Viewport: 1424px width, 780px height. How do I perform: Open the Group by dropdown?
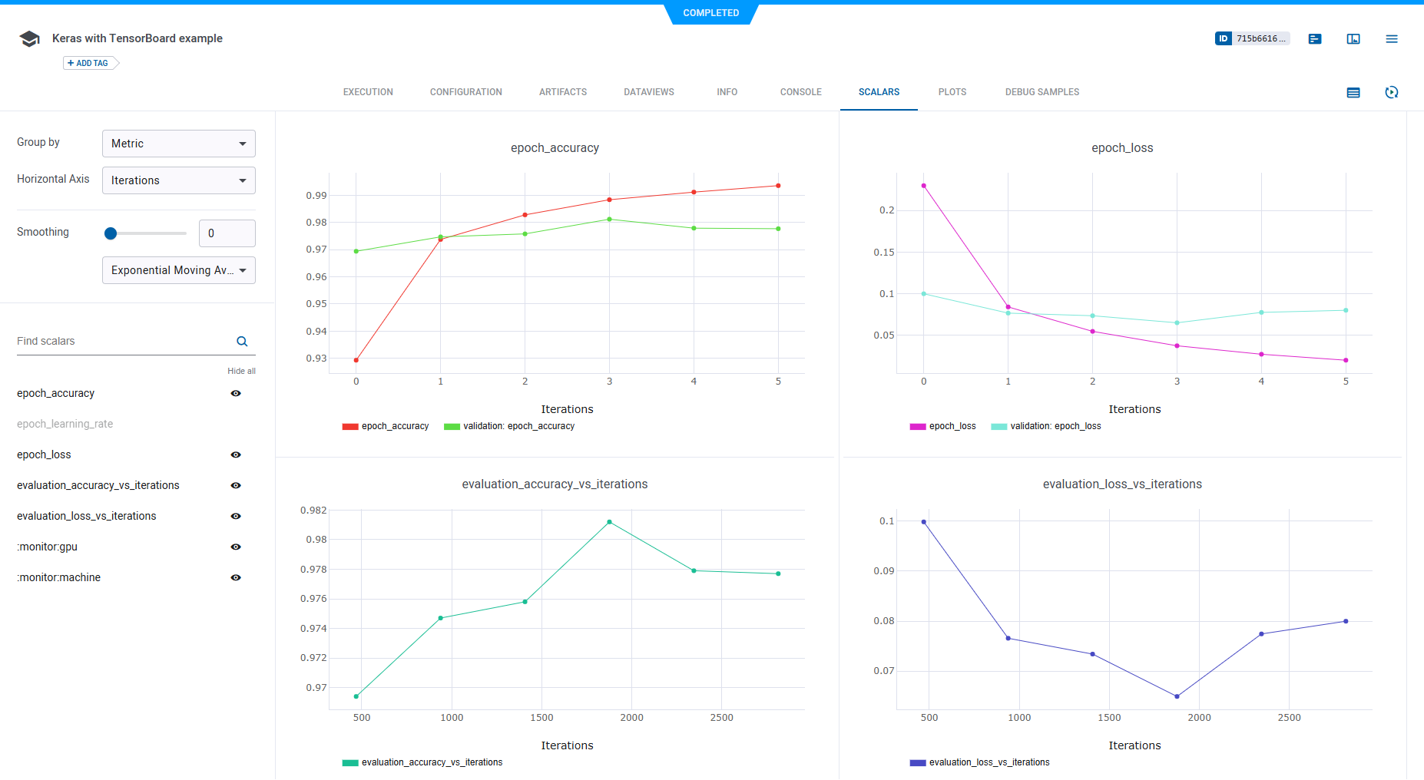point(178,143)
